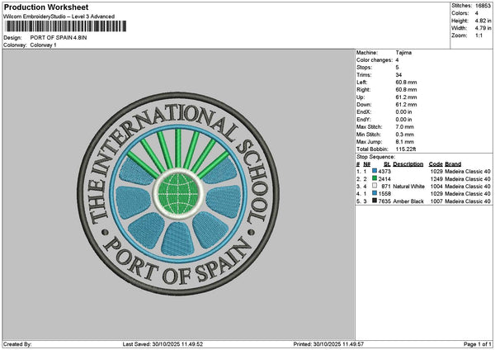Click the blue swatch for thread 1558
495x350 pixels.
tap(375, 193)
